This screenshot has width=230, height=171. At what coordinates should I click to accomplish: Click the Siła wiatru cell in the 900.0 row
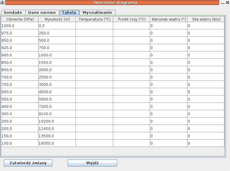point(206,55)
